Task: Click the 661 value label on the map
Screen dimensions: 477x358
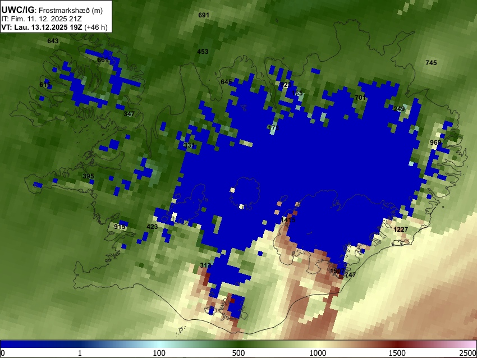Action: [x=103, y=60]
